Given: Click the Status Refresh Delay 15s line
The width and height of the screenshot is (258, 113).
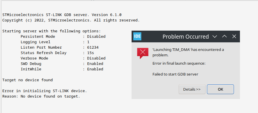Looking at the screenshot, I should click(57, 53).
